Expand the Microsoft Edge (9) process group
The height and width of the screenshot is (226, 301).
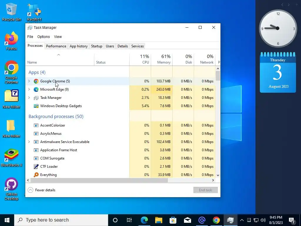29,89
